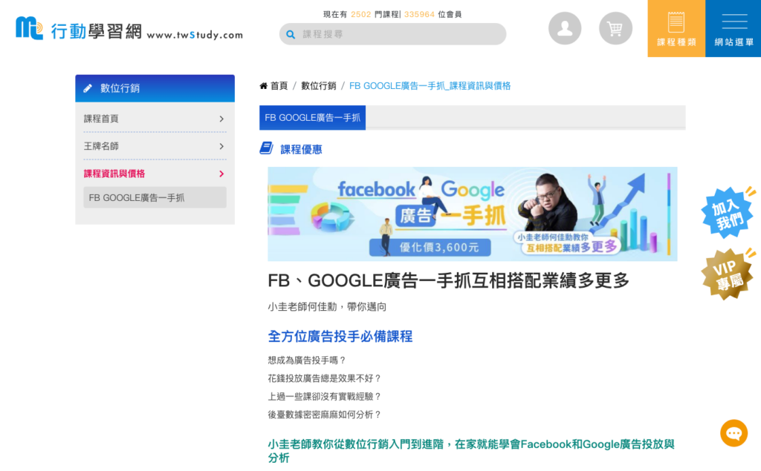Click the 後臺數據密密麻麻如何分析? line
Image resolution: width=761 pixels, height=471 pixels.
click(x=325, y=415)
